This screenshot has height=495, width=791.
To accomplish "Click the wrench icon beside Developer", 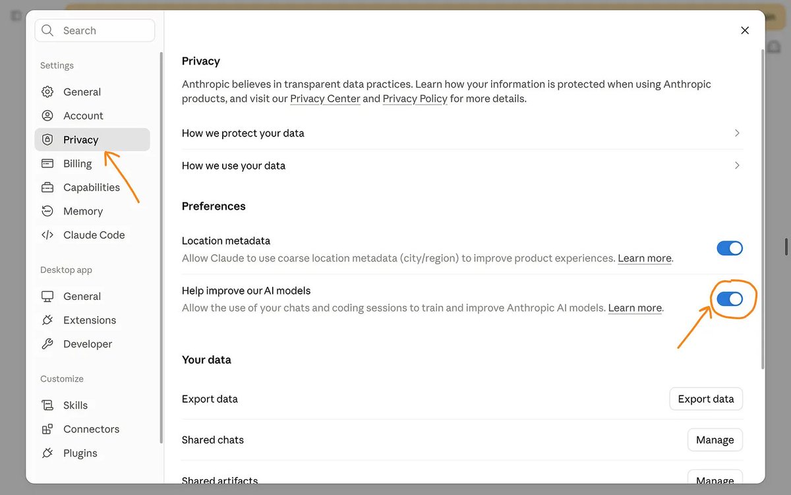I will click(x=47, y=343).
